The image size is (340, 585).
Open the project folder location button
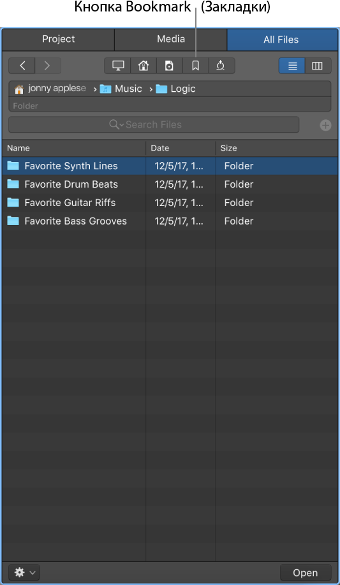[x=170, y=66]
